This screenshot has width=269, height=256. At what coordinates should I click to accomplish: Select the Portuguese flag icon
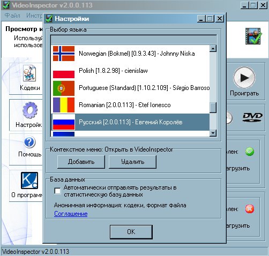(64, 88)
